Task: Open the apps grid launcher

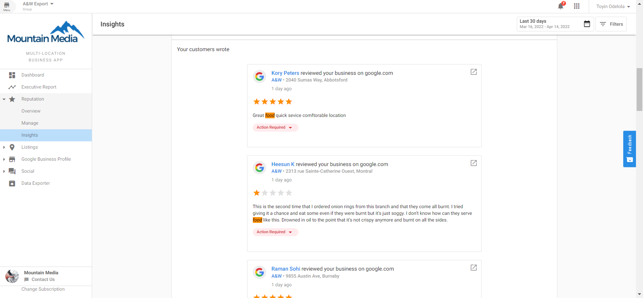Action: point(577,6)
